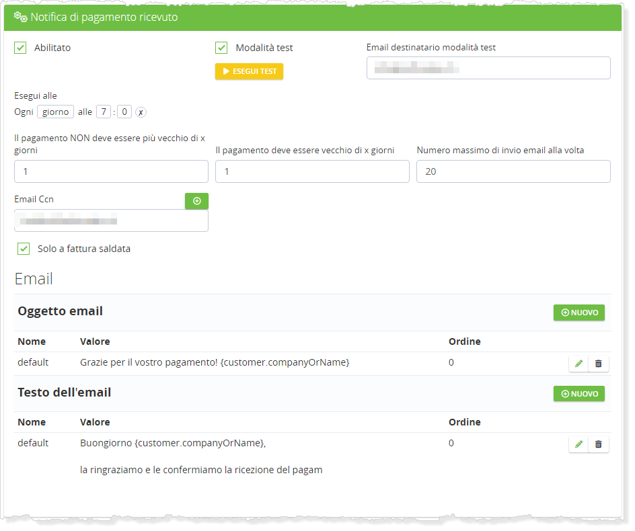Focus the Numero massimo di invio email field
This screenshot has height=531, width=635.
[x=513, y=171]
